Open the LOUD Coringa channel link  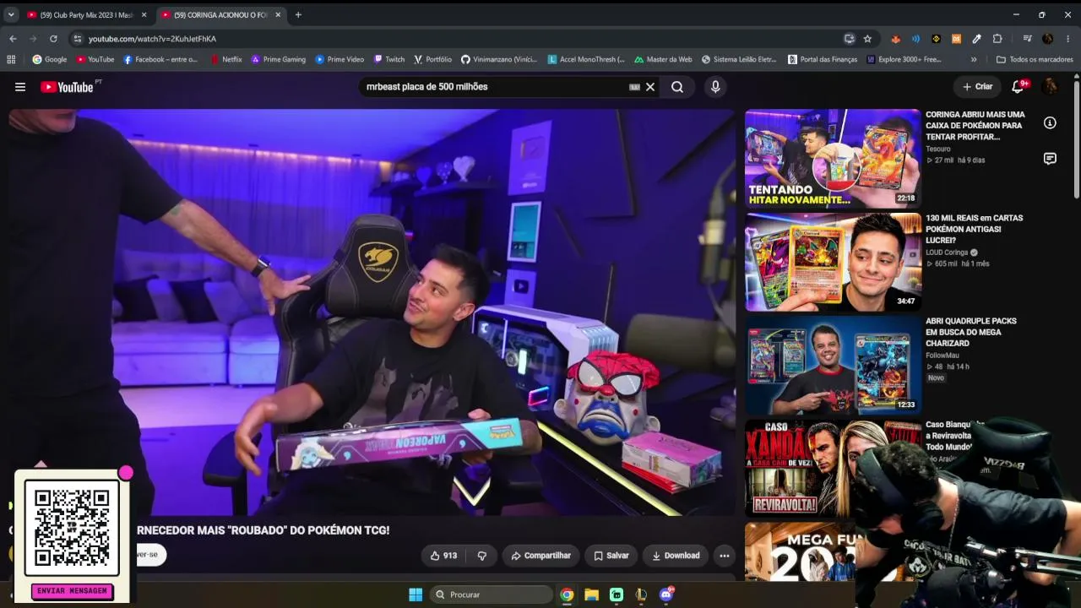tap(947, 252)
